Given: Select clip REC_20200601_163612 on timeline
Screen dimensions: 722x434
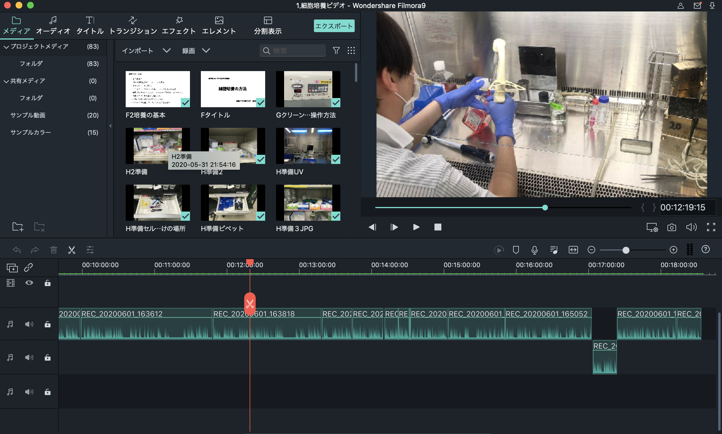Looking at the screenshot, I should 147,324.
